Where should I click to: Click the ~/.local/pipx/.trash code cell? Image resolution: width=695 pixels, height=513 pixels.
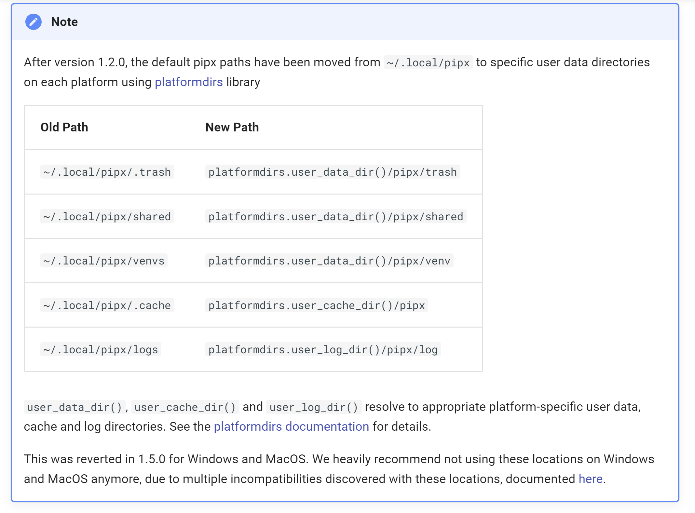(x=107, y=172)
